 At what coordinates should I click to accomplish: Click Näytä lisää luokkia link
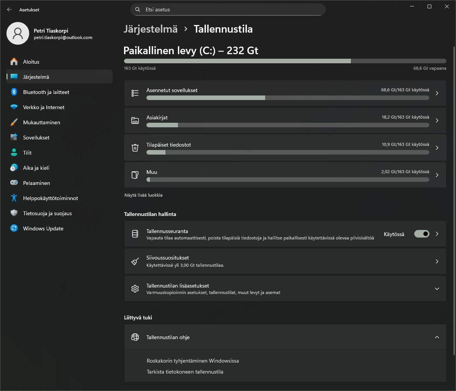coord(143,195)
